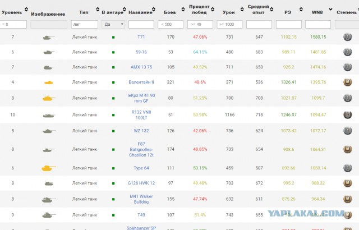Click the R132 VNII 100LT mastery badge
The image size is (359, 230).
tap(347, 115)
